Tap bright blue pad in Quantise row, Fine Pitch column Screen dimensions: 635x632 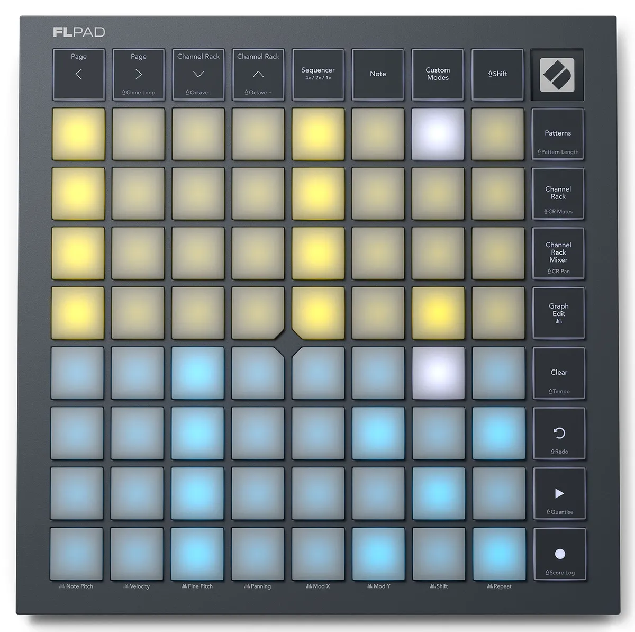pyautogui.click(x=197, y=493)
